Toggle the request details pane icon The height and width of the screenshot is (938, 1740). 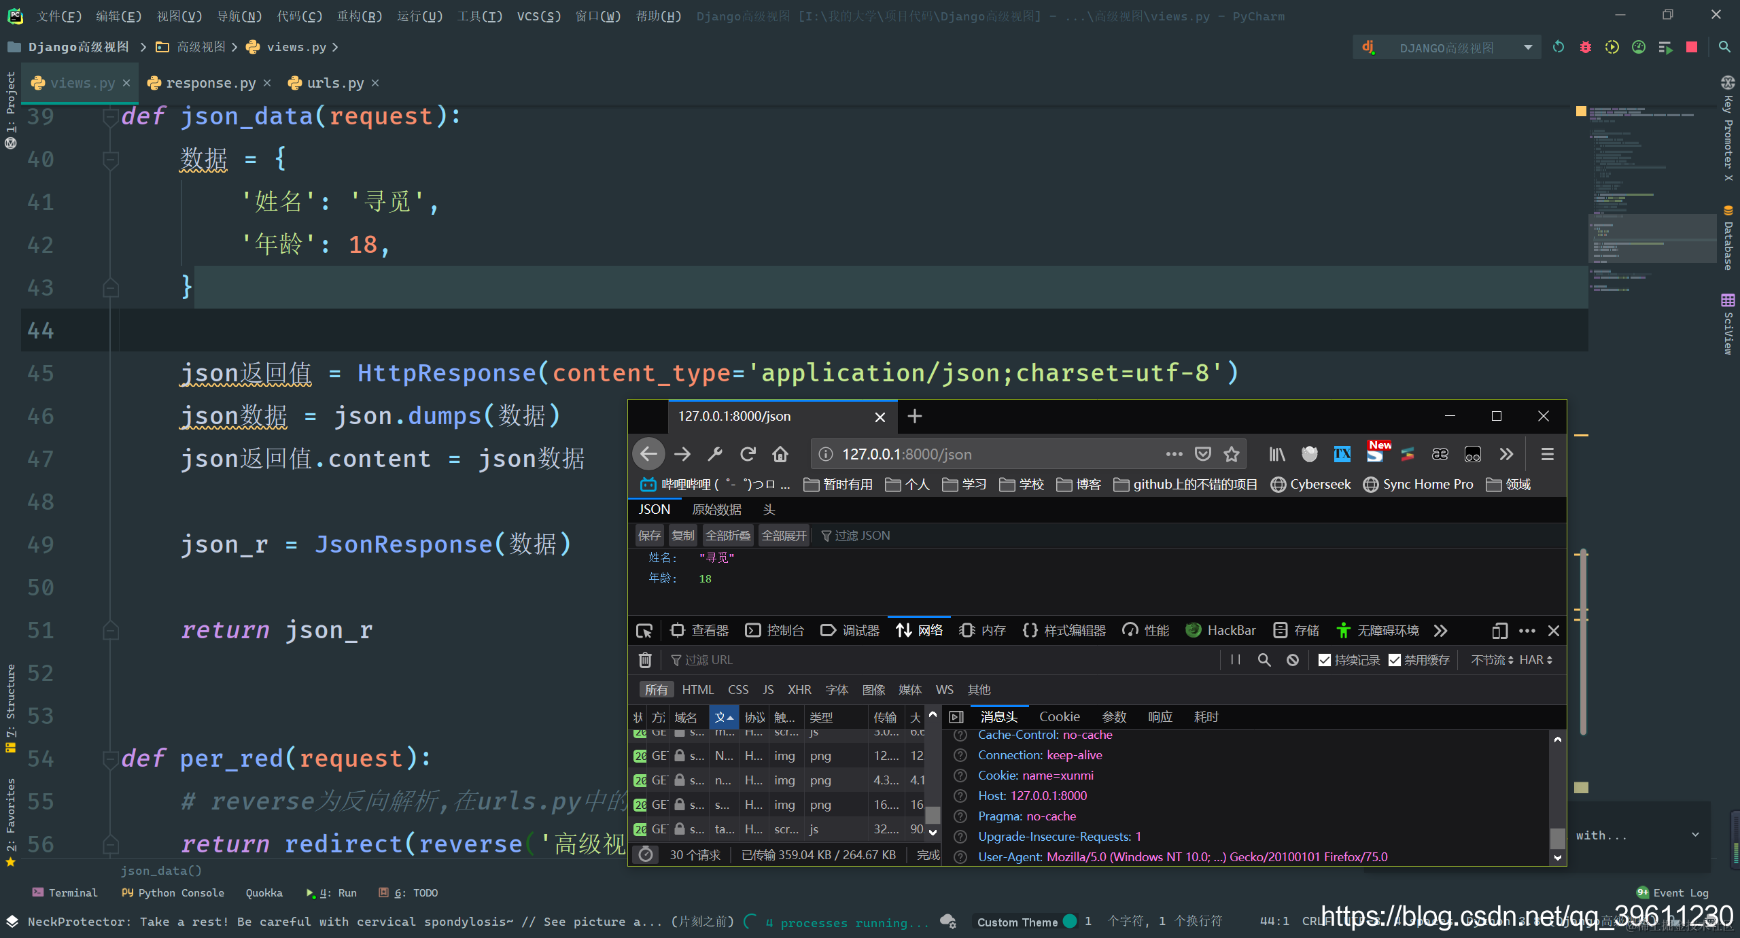[956, 717]
